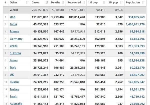Visit the S. Korea link

tap(15, 53)
